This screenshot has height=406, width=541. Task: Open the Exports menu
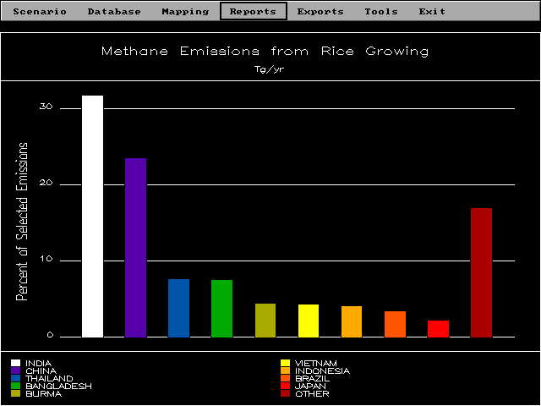(320, 12)
